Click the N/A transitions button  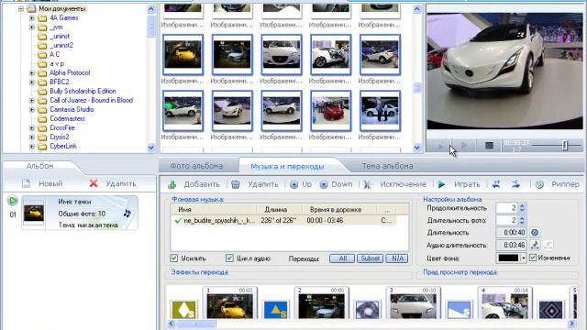pos(397,258)
